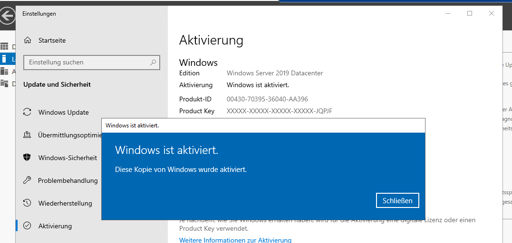Open Problembehandlung settings page

pyautogui.click(x=68, y=180)
